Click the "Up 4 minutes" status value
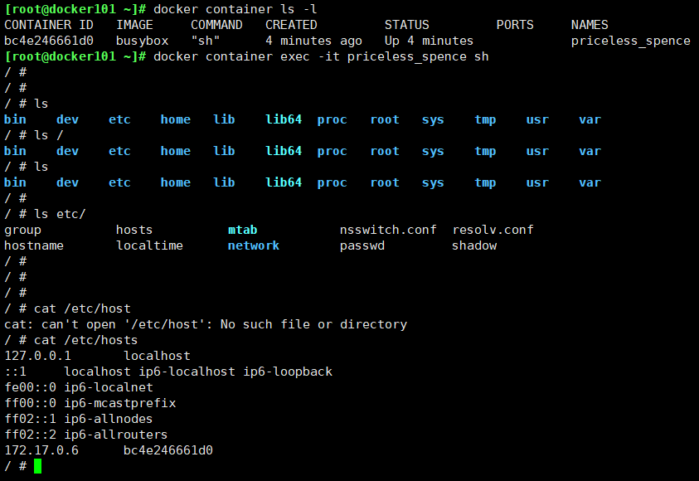The height and width of the screenshot is (481, 699). (x=429, y=41)
